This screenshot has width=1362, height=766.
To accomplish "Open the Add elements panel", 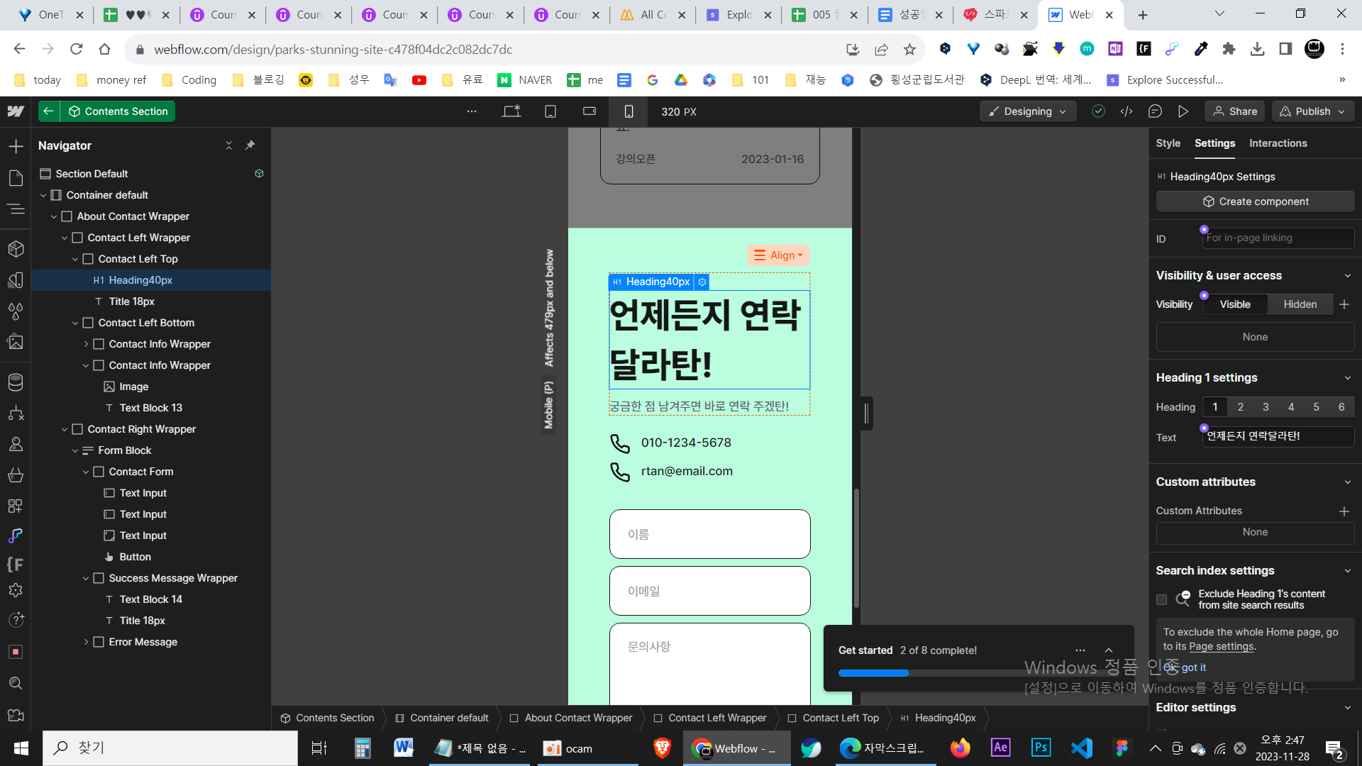I will 16,146.
